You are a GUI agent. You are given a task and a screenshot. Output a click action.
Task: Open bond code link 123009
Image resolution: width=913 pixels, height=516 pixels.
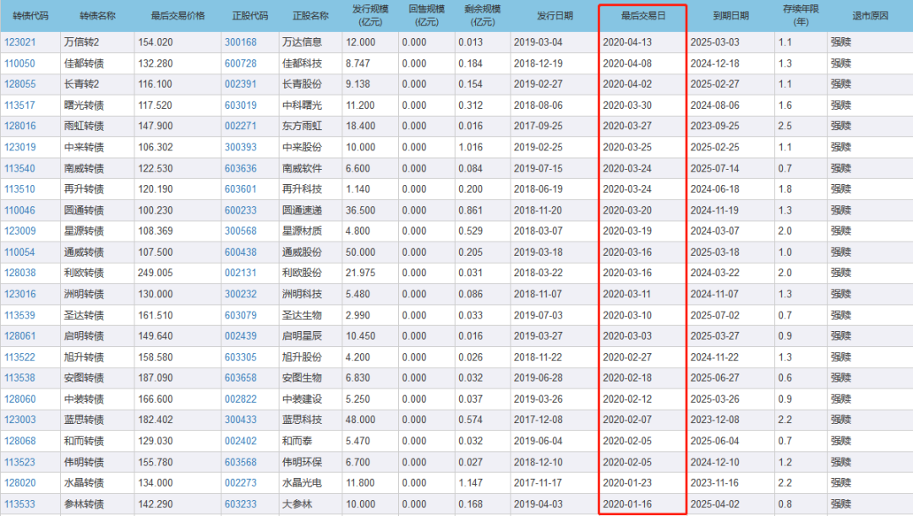19,231
